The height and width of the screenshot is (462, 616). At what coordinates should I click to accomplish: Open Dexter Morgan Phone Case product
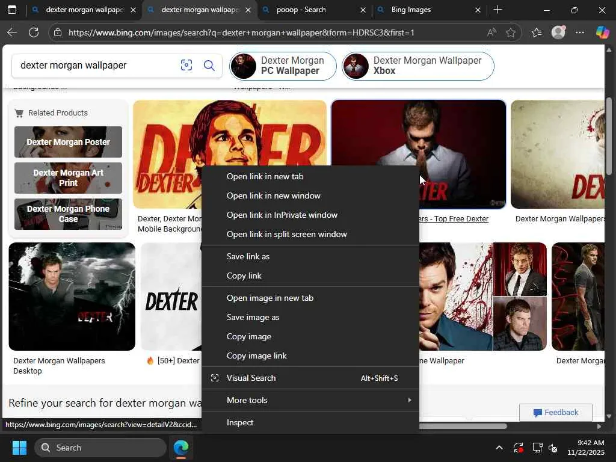(69, 214)
